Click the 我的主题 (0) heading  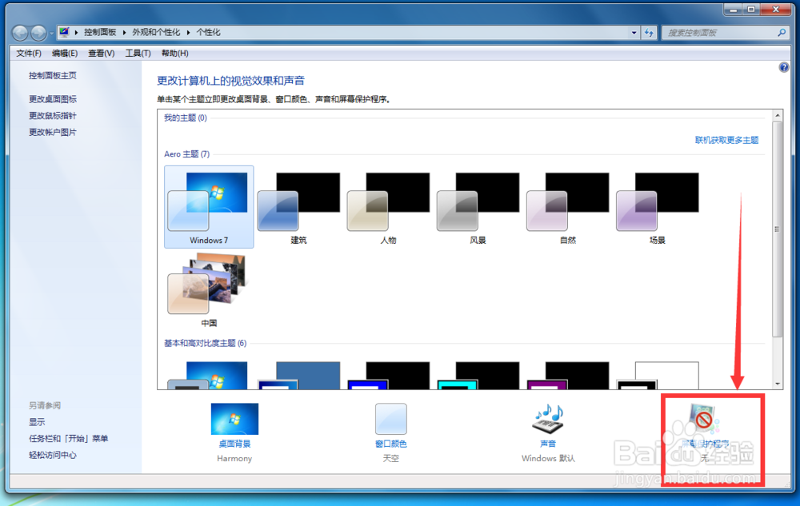[x=186, y=118]
